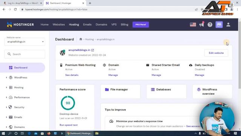Open a new browser tab
Screen dimensions: 241x136
(90, 3)
